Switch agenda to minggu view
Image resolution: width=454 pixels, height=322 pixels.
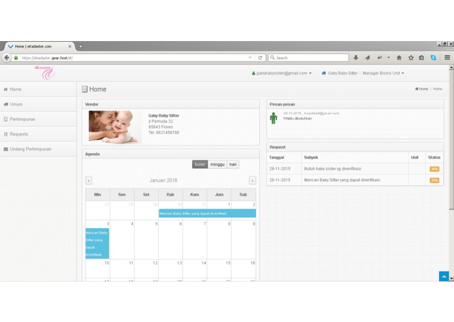pos(218,164)
